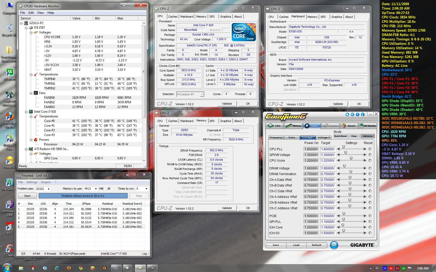Image resolution: width=436 pixels, height=272 pixels.
Task: Launch Firefox from the taskbar
Action: pos(69,268)
